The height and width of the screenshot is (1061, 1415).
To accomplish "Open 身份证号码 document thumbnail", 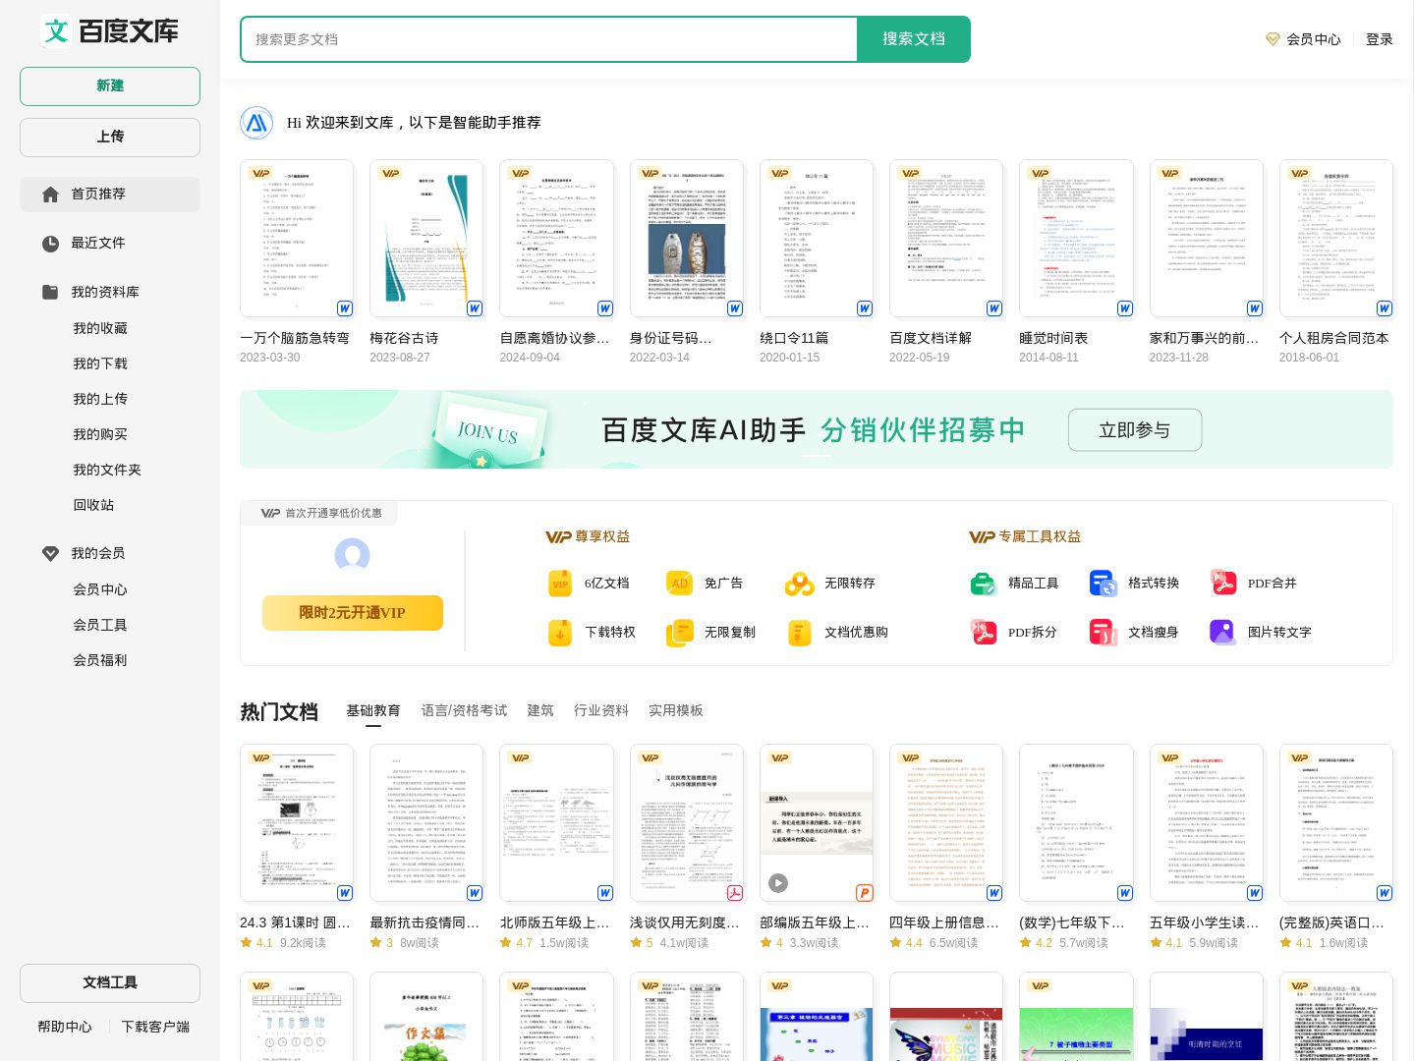I will 686,239.
